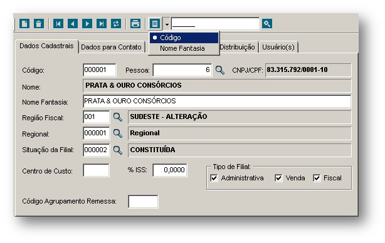Switch to Dados Cadastrais tab
385x243 pixels.
click(46, 46)
